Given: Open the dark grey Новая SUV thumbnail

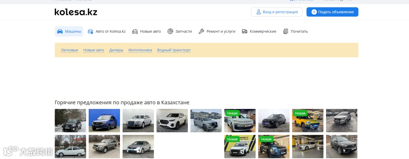Looking at the screenshot, I should [x=274, y=147].
